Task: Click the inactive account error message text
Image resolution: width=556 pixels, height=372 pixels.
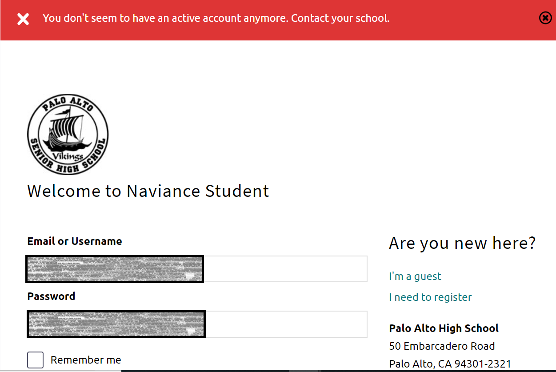Action: [216, 18]
